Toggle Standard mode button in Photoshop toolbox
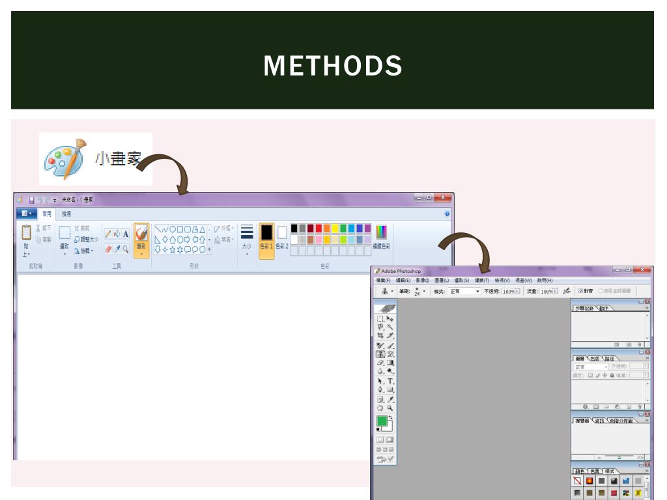This screenshot has width=667, height=500. click(x=380, y=439)
